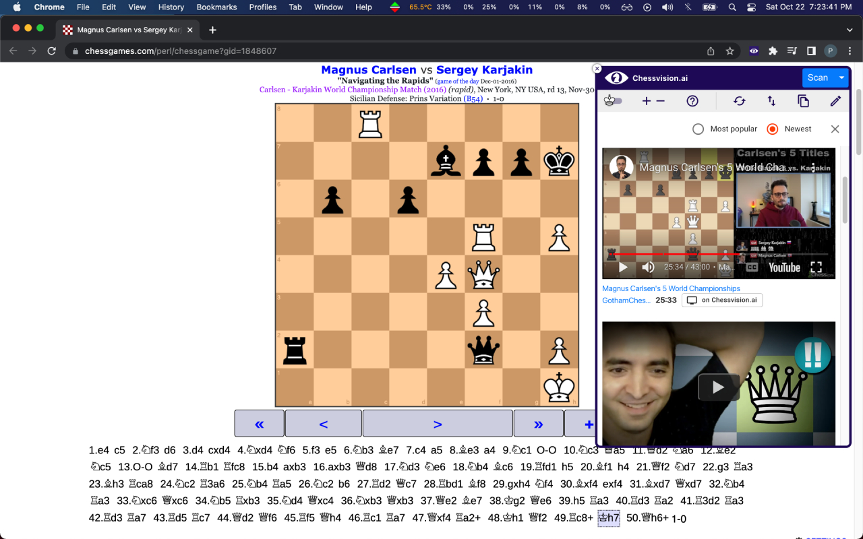Select the Most popular radio button
The height and width of the screenshot is (539, 863).
698,129
